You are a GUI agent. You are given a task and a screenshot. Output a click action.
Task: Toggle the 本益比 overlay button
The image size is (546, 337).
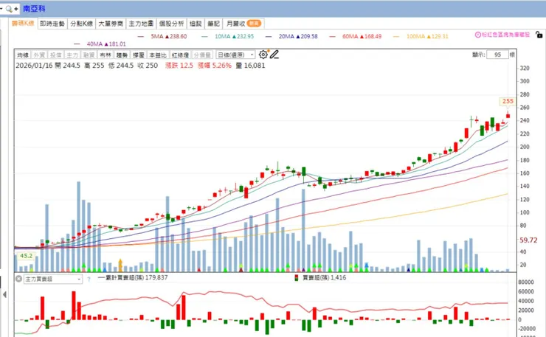coord(158,55)
